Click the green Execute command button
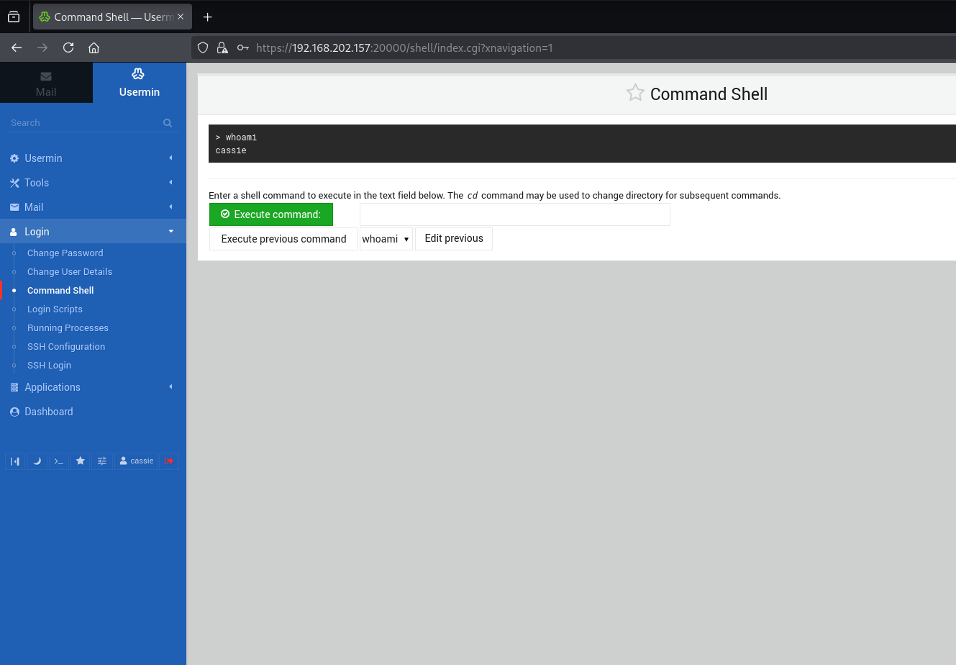 271,214
